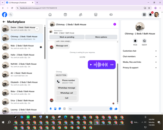Open the Gaming icon in top navigation
Viewport: 163px width, 130px height.
click(111, 15)
